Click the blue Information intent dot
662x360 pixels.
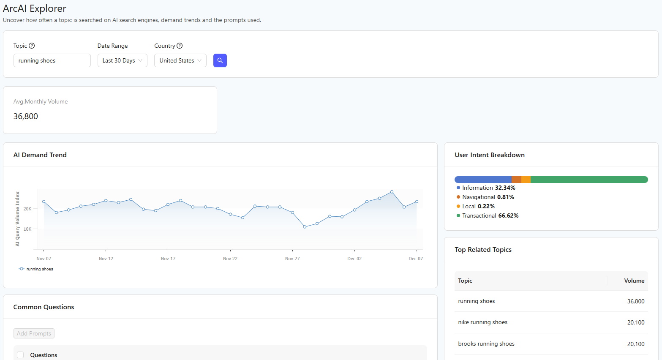[458, 188]
